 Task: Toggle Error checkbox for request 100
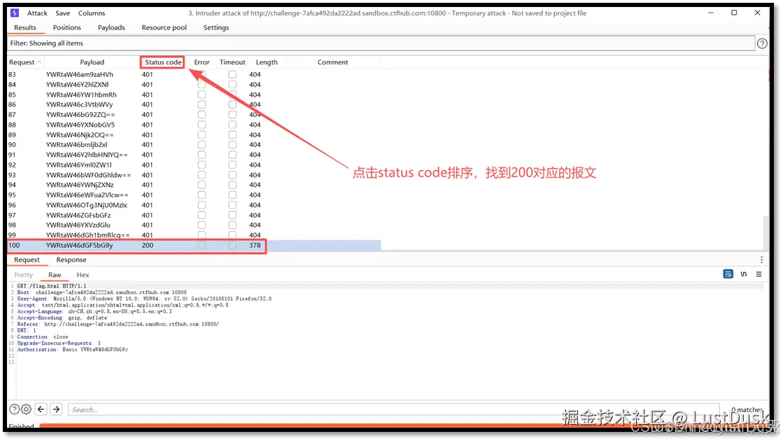coord(202,245)
